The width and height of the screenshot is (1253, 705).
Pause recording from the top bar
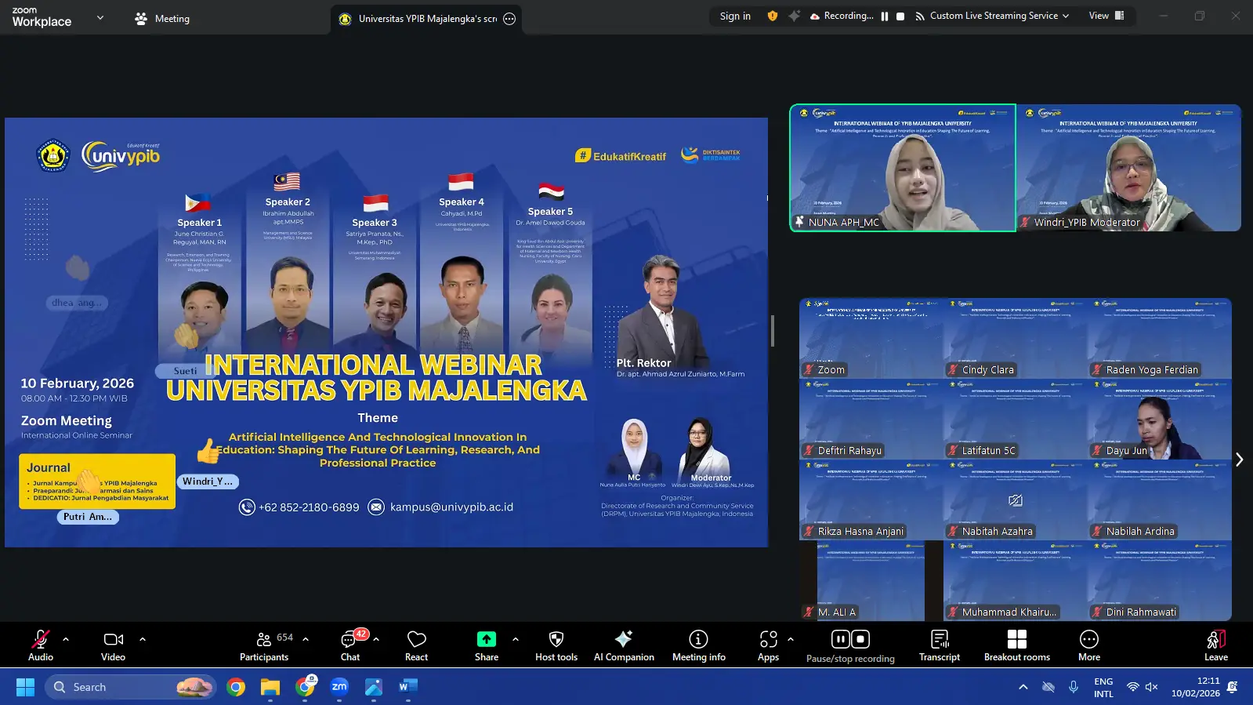[885, 16]
